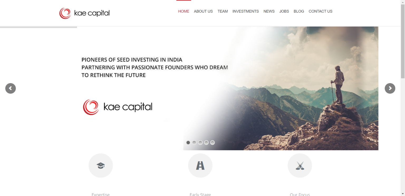This screenshot has height=196, width=405.
Task: Select the first slider pagination dot
Action: [x=188, y=143]
